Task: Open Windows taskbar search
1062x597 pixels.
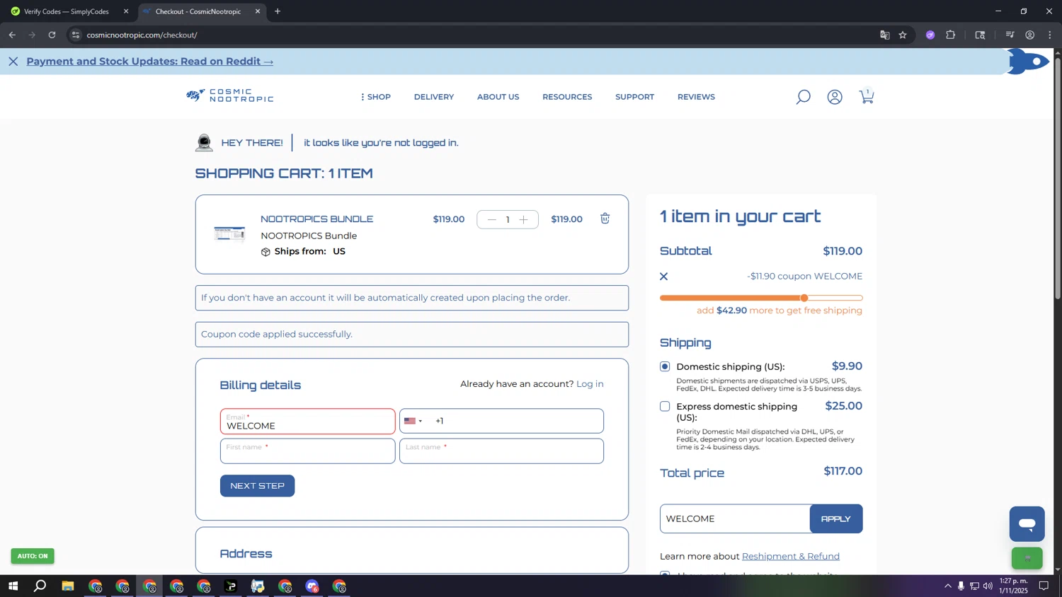Action: 40,586
